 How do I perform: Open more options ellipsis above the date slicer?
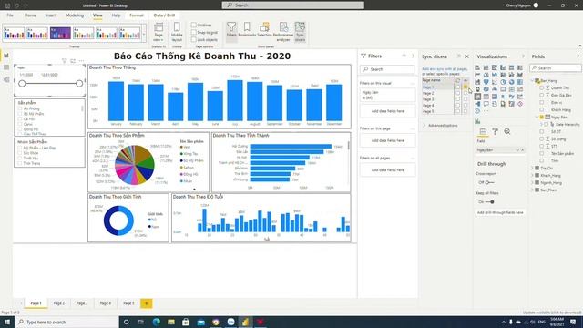pos(81,61)
